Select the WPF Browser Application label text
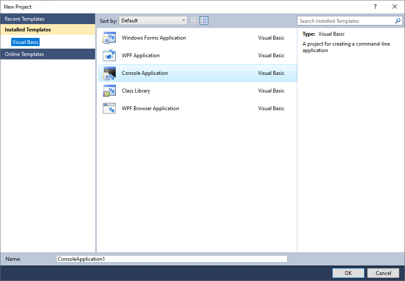This screenshot has height=281, width=405. coord(150,108)
